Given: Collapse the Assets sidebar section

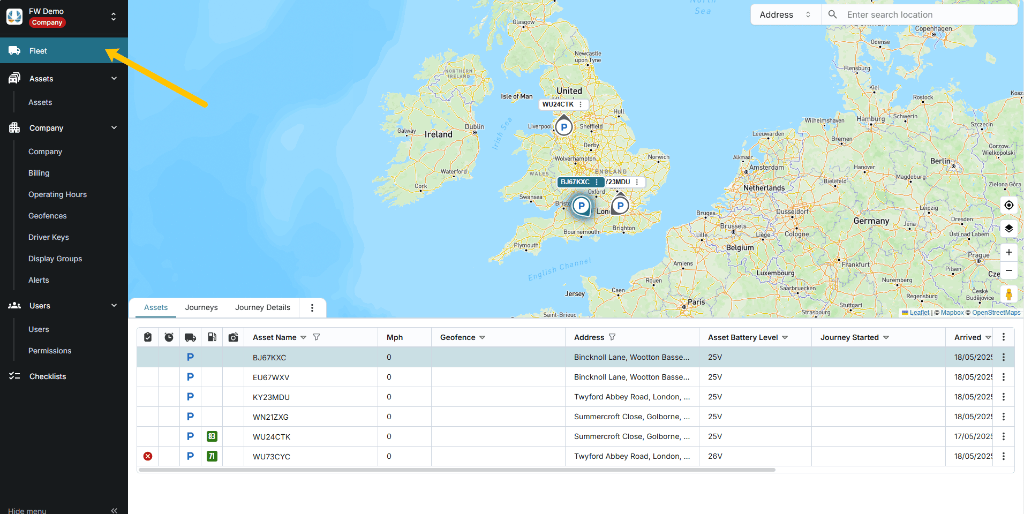Looking at the screenshot, I should (x=114, y=79).
